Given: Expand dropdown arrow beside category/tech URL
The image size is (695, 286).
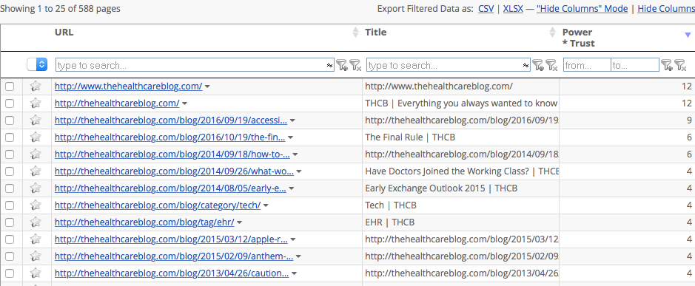Looking at the screenshot, I should click(x=266, y=206).
